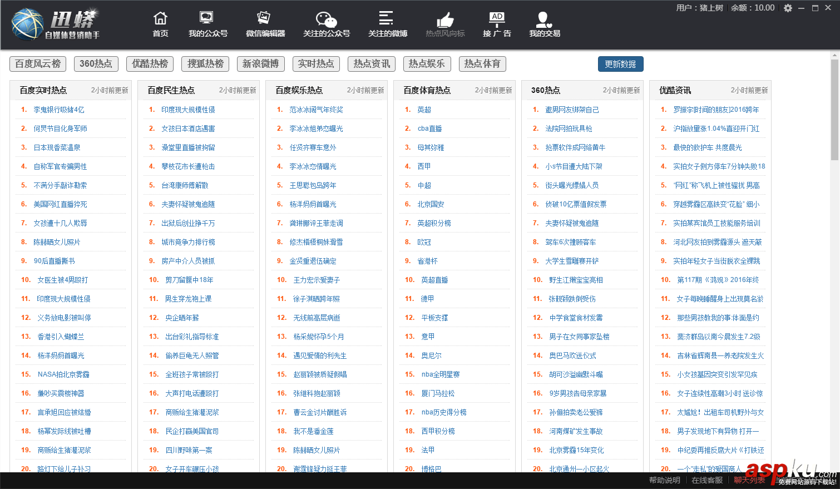Click the 我的交易 transactions icon
The height and width of the screenshot is (489, 840).
543,23
